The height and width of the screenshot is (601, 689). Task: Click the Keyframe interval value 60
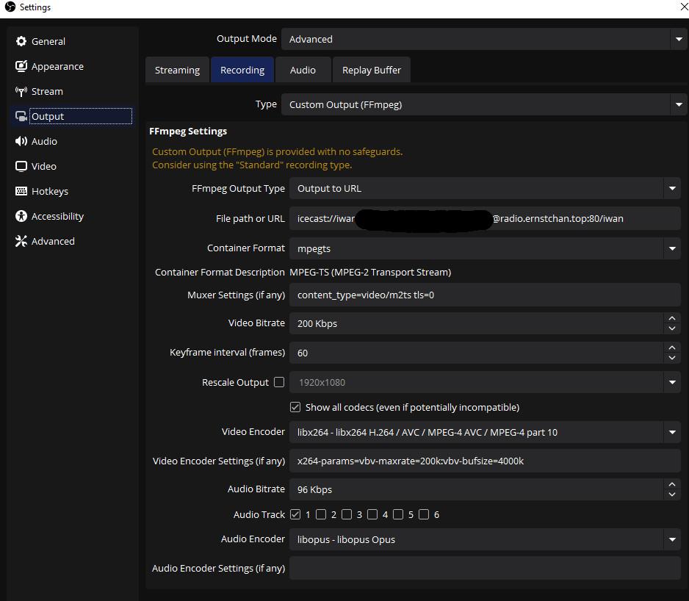(x=476, y=353)
